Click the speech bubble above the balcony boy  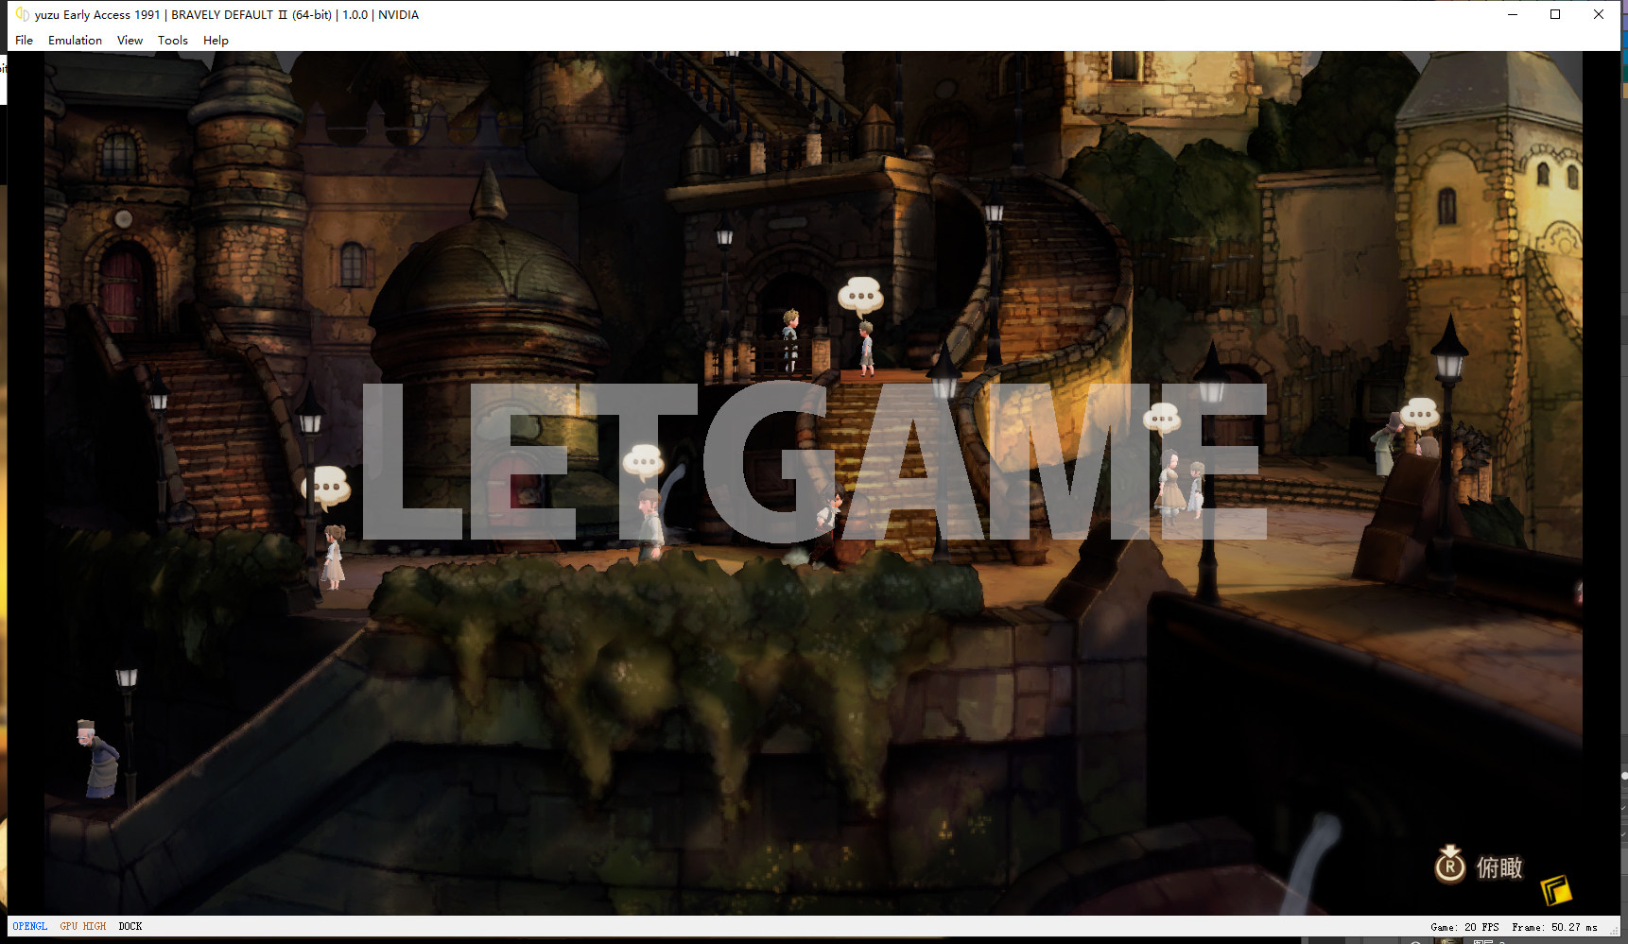pyautogui.click(x=860, y=296)
